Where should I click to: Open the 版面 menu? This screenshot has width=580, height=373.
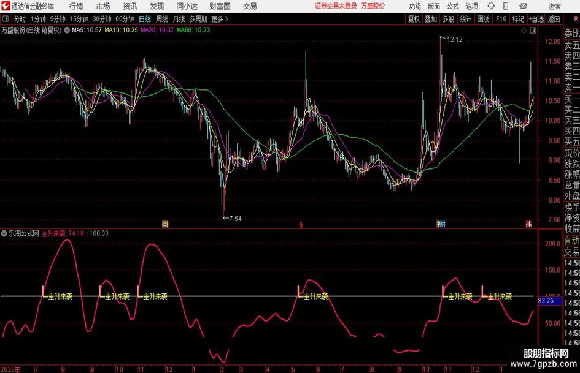pyautogui.click(x=433, y=6)
